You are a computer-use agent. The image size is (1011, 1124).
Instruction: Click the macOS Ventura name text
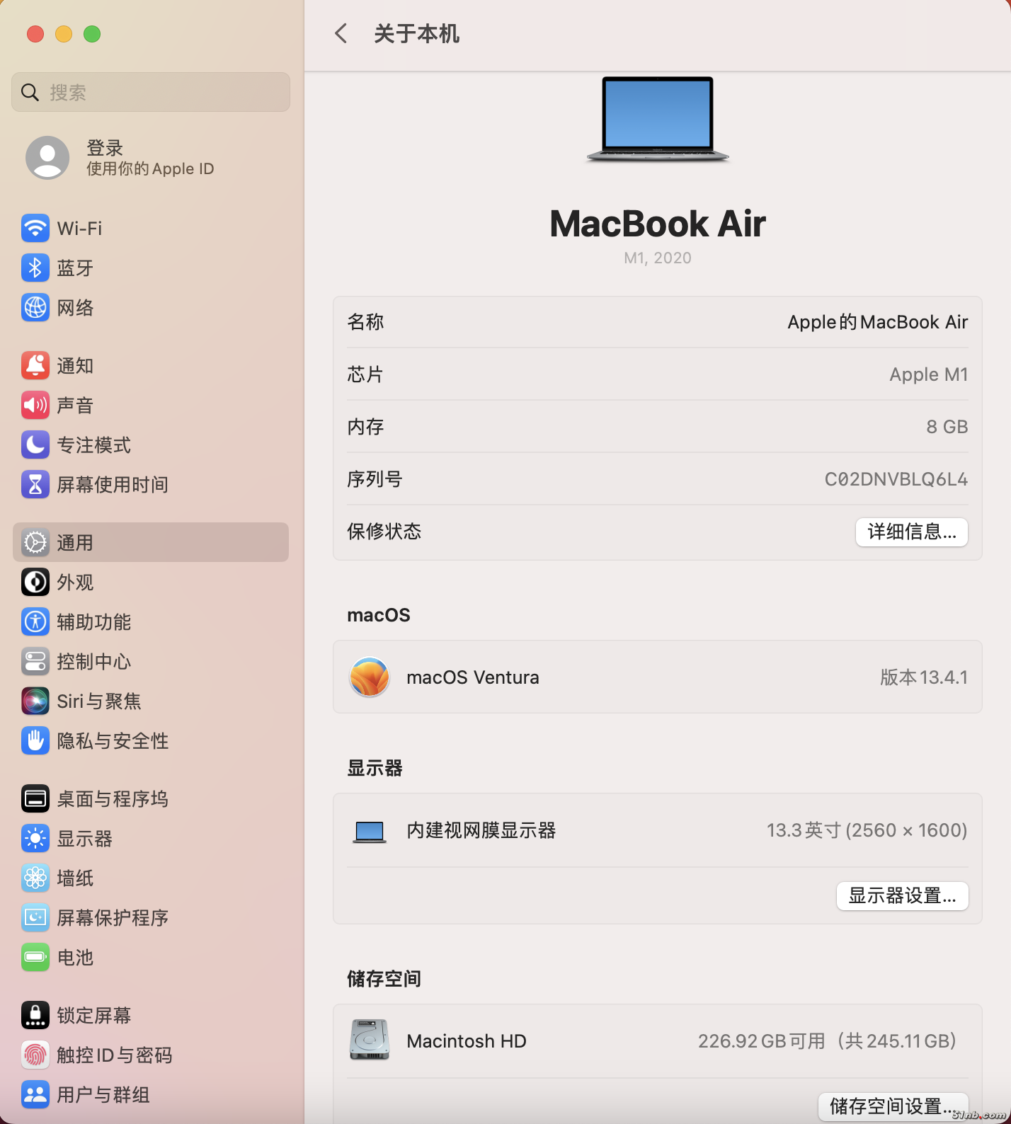473,677
